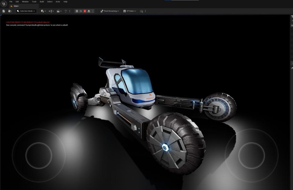This screenshot has width=293, height=190.
Task: Open the File menu
Action: click(x=11, y=2)
